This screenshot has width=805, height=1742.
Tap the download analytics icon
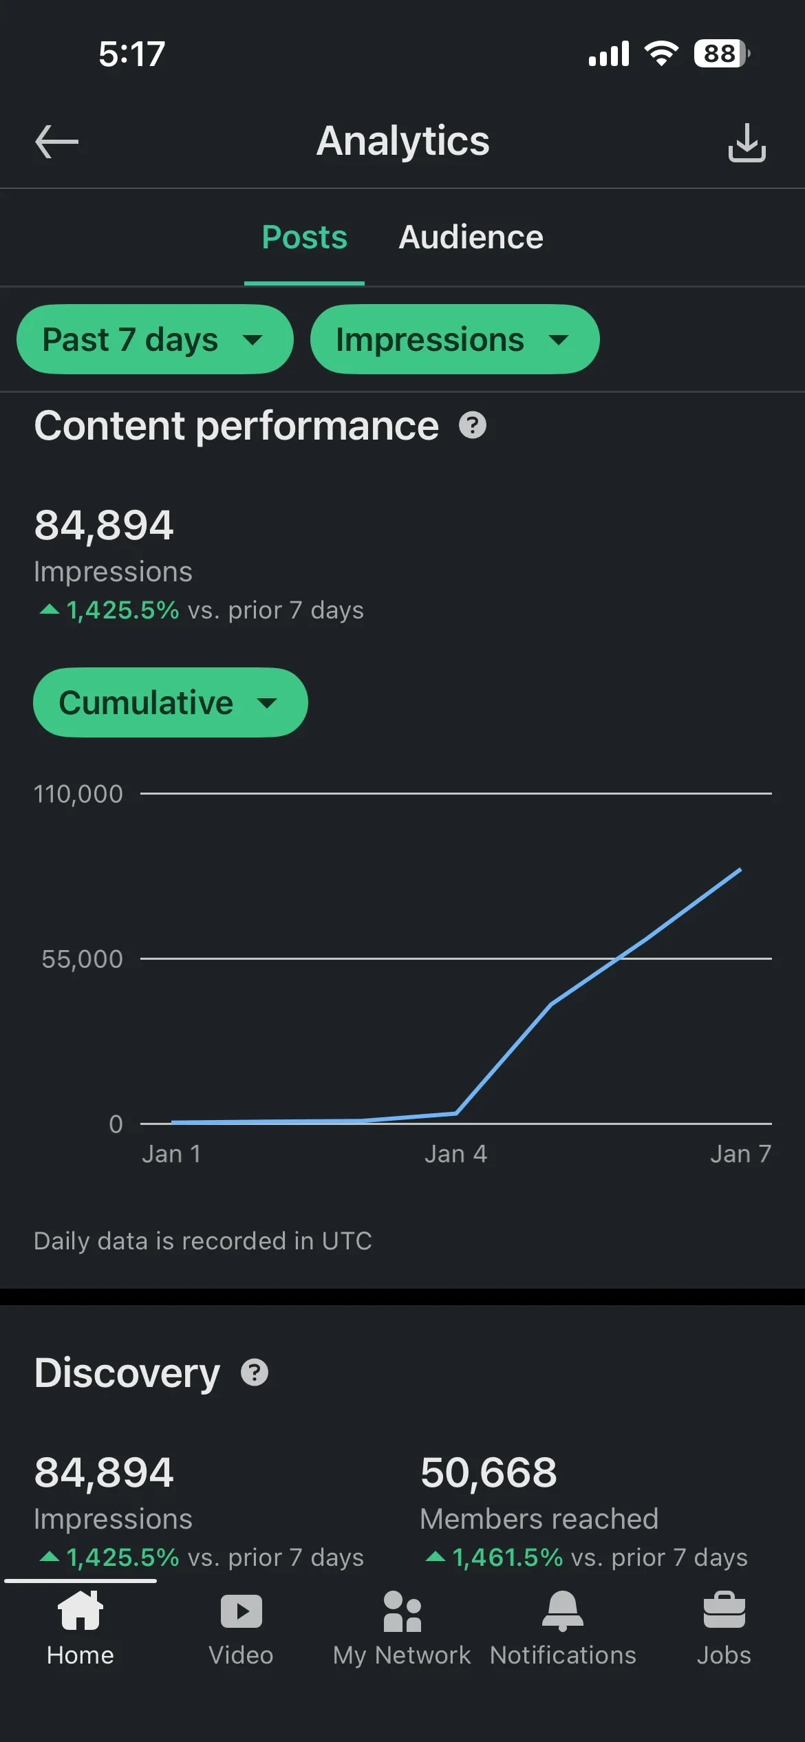point(747,141)
